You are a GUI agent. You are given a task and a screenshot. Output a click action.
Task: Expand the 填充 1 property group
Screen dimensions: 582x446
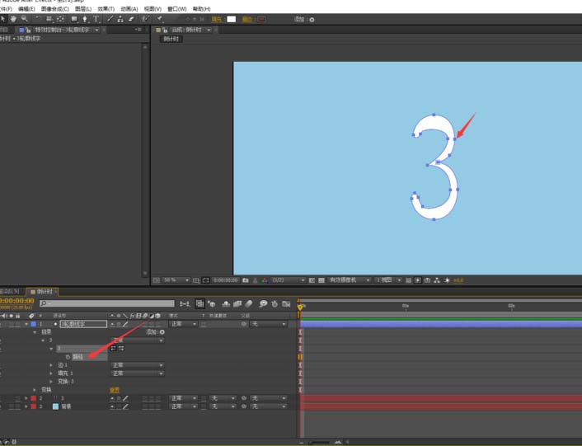pyautogui.click(x=51, y=373)
